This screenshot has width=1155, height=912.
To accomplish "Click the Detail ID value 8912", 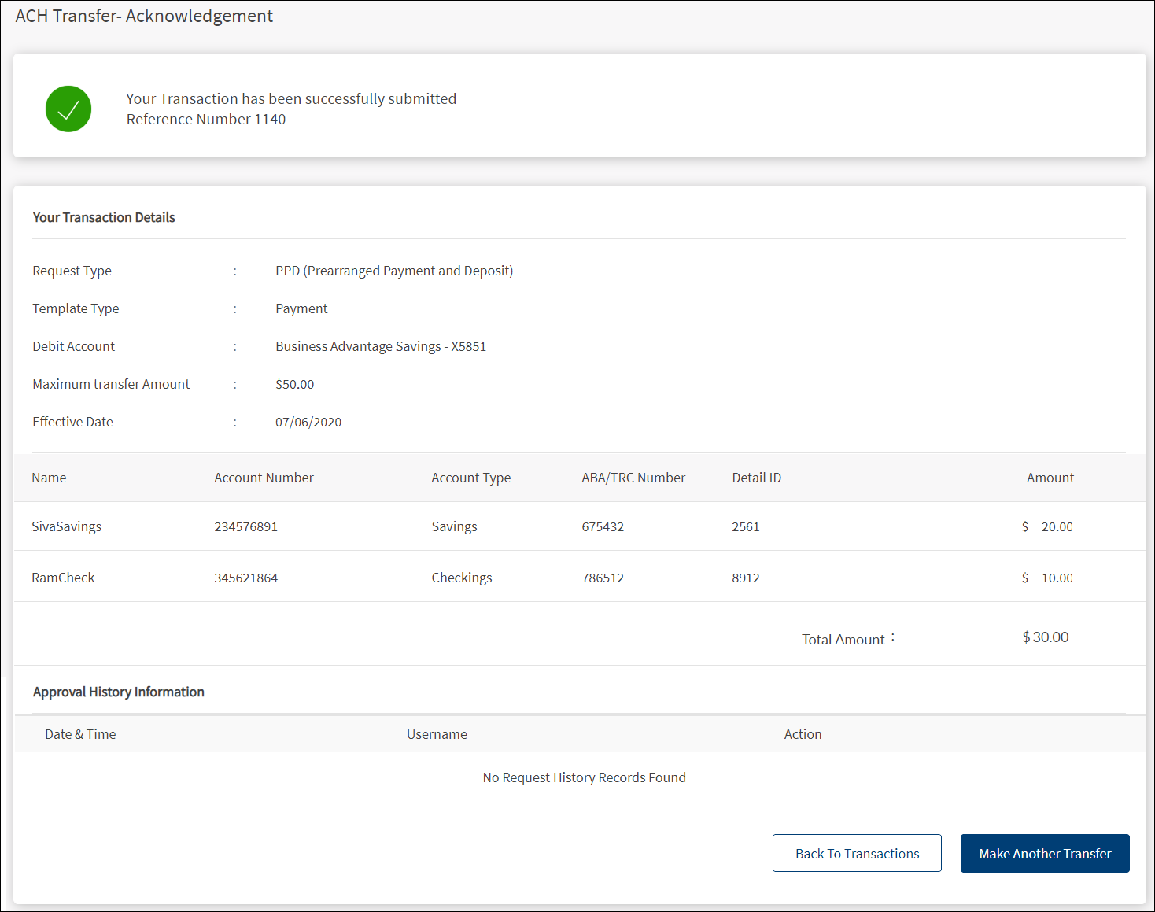I will 746,578.
